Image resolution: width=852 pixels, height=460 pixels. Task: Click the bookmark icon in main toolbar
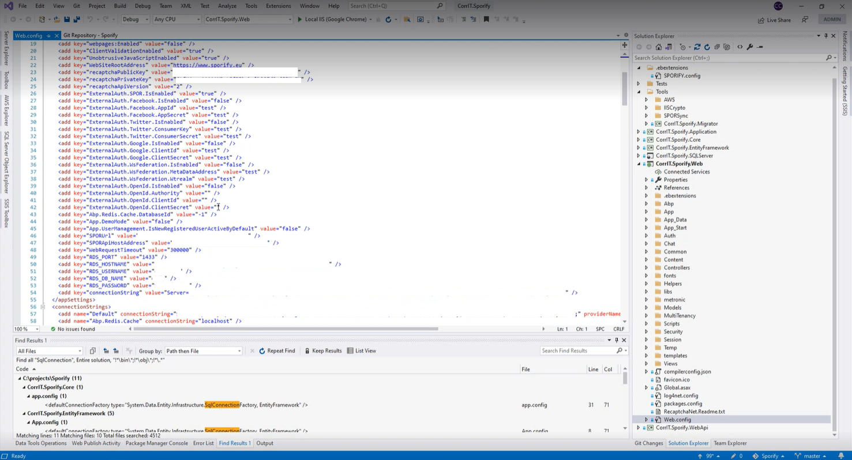pyautogui.click(x=486, y=20)
